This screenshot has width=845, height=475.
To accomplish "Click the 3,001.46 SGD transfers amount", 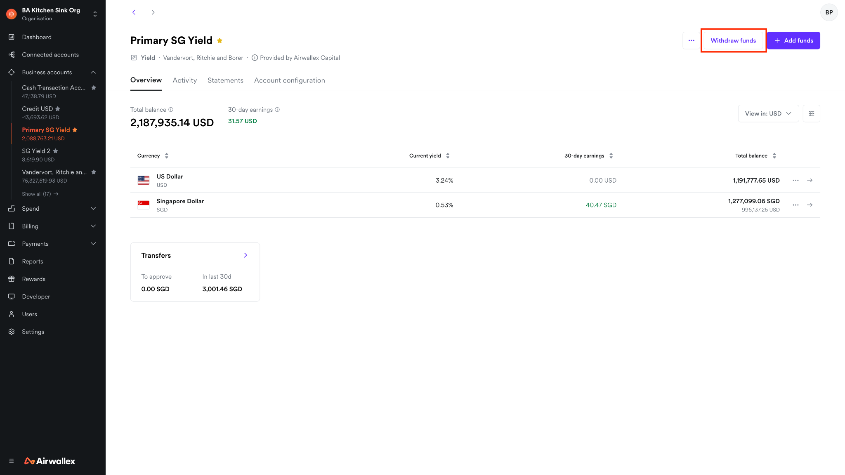I will point(222,289).
